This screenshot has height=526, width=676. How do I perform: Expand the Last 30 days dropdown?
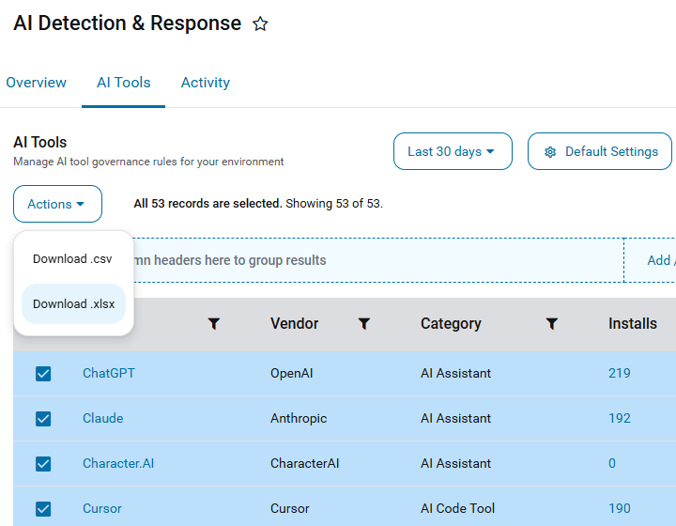(453, 151)
